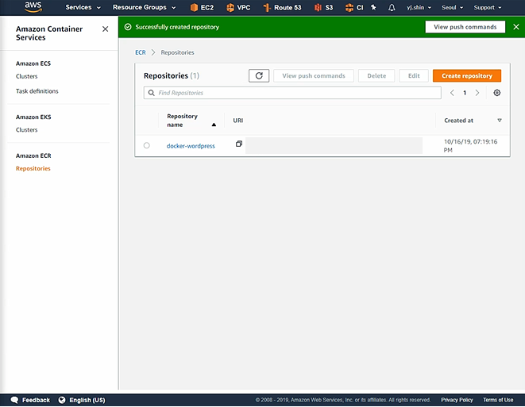
Task: Open the notifications bell
Action: click(392, 7)
